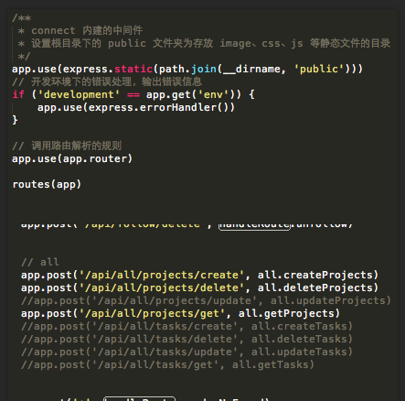Click all.createProjects handler name

pyautogui.click(x=315, y=275)
